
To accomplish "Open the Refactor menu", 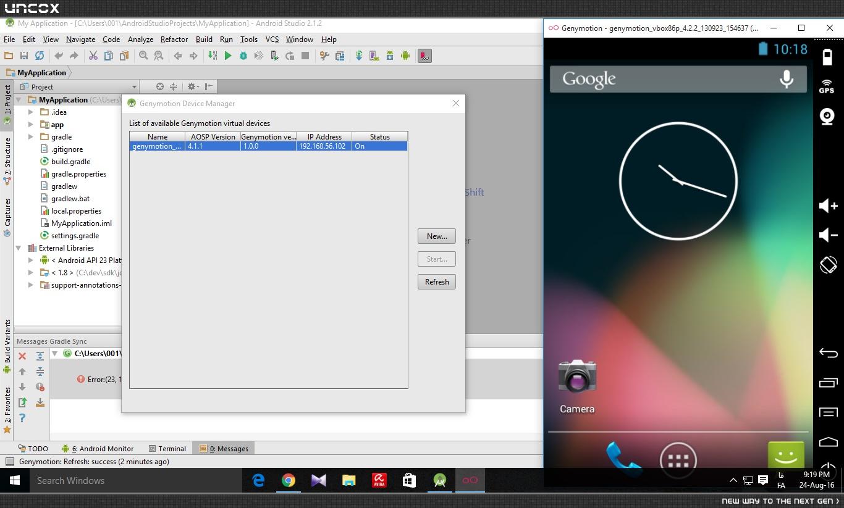I will tap(174, 40).
